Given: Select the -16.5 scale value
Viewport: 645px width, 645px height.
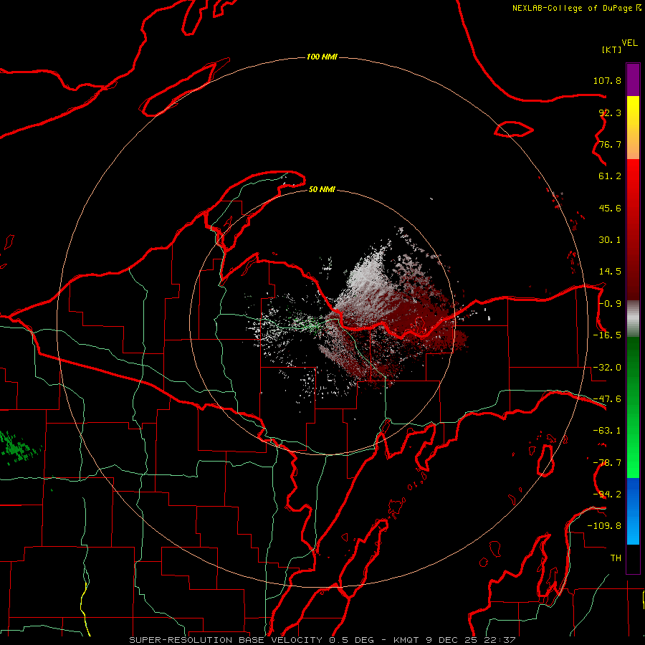Looking at the screenshot, I should click(607, 335).
